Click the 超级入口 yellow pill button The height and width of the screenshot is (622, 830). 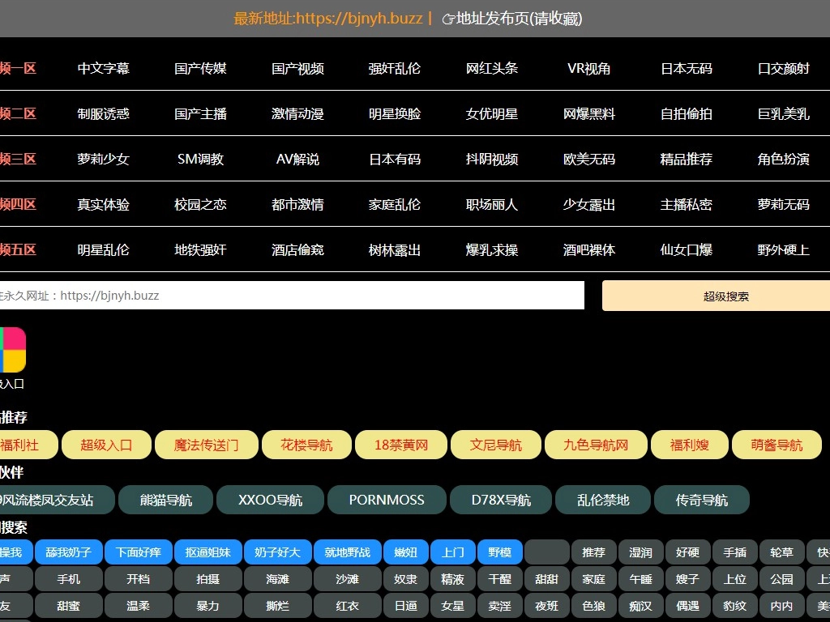pyautogui.click(x=106, y=445)
